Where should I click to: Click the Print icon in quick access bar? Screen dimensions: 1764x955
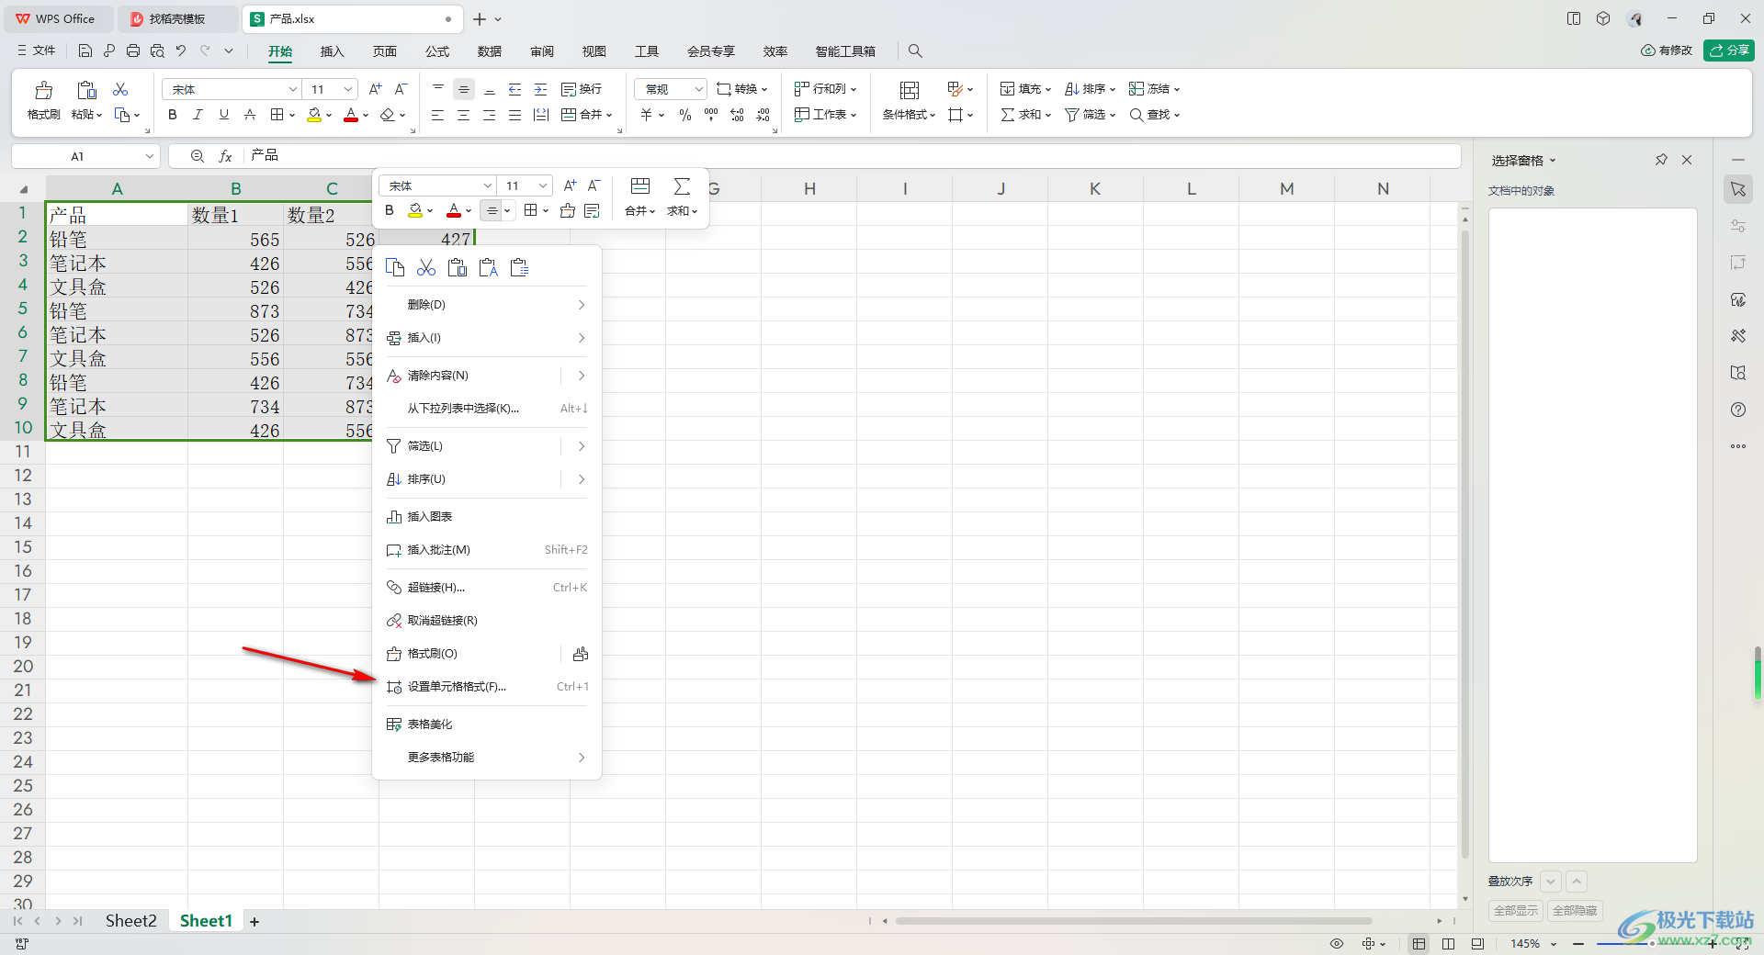coord(133,51)
